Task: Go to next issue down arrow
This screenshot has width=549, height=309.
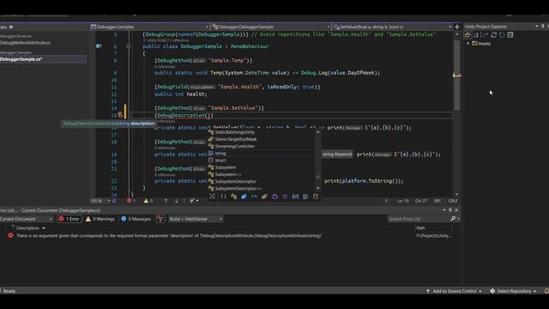Action: (176, 201)
